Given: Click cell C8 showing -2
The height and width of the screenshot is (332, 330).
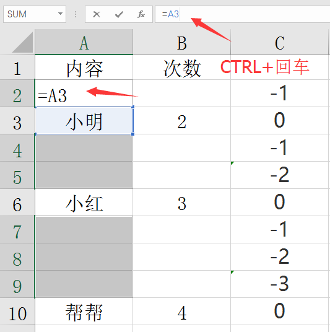Looking at the screenshot, I should coord(280,257).
